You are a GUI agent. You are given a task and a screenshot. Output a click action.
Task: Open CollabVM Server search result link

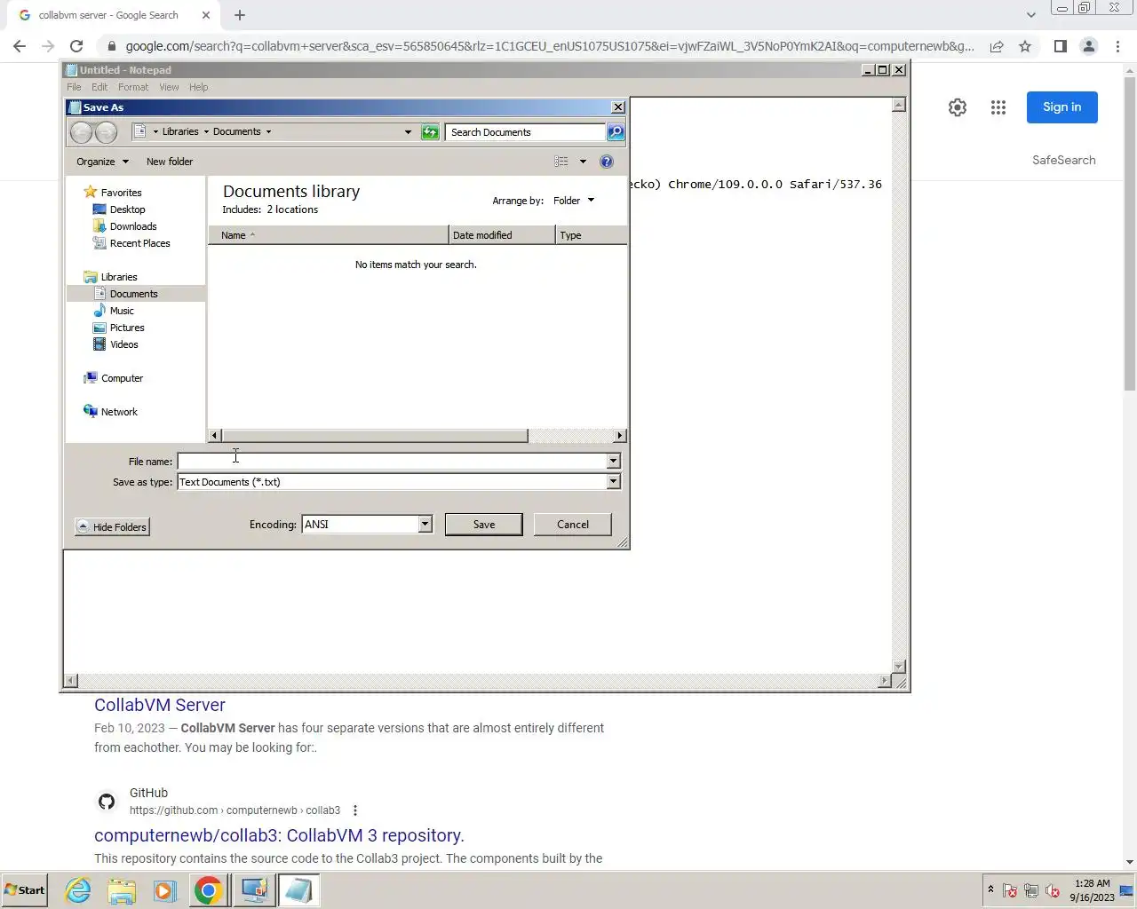coord(160,705)
